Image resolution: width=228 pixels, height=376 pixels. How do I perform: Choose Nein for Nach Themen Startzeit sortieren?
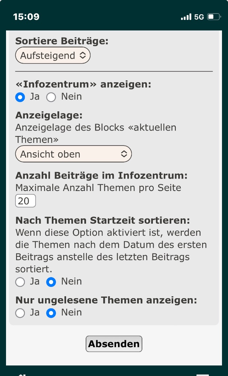click(51, 282)
